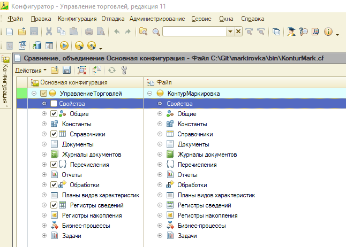Viewport: 346px width, 247px height.
Task: Click the About info icon
Action: point(328,32)
